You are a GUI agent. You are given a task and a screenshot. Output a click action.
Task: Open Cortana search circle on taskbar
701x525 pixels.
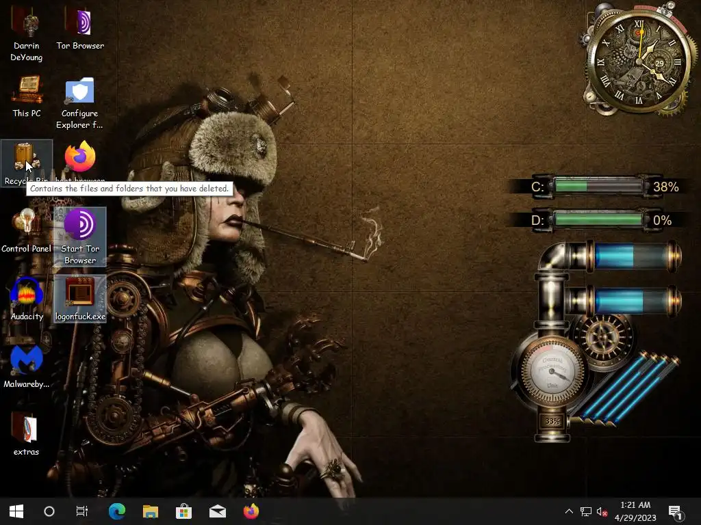tap(49, 511)
